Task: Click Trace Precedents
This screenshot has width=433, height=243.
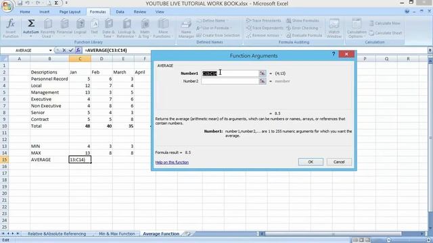Action: (263, 21)
